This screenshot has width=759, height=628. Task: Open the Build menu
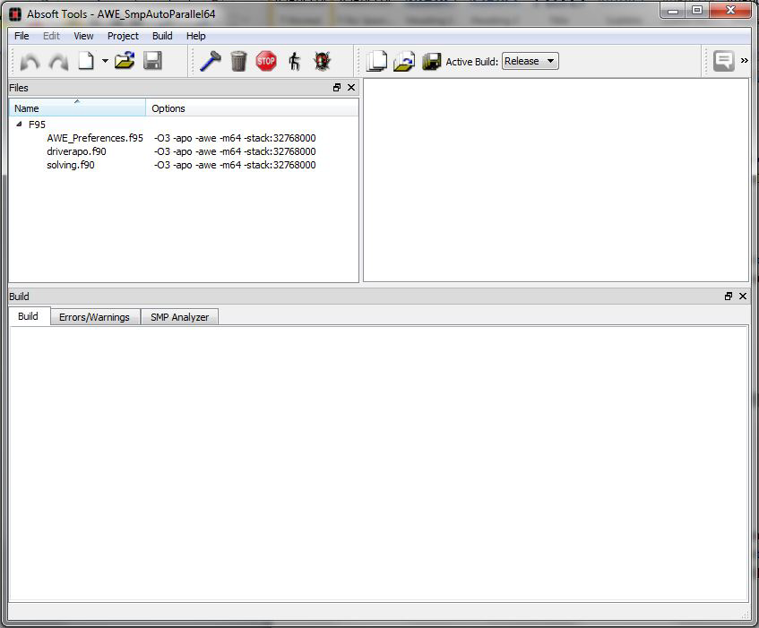(162, 36)
